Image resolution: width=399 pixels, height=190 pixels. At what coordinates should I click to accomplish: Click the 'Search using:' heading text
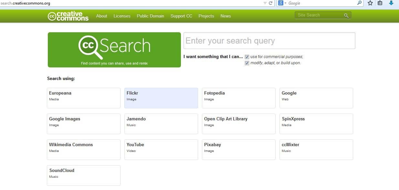pyautogui.click(x=61, y=78)
